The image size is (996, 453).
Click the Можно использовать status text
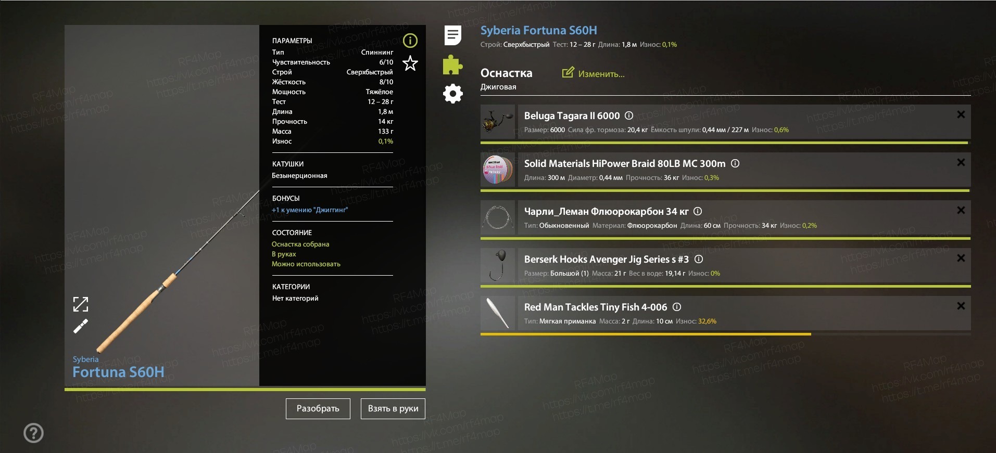coord(306,264)
